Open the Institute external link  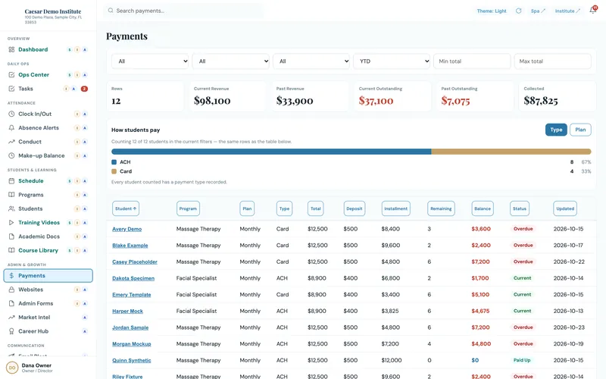click(x=567, y=11)
